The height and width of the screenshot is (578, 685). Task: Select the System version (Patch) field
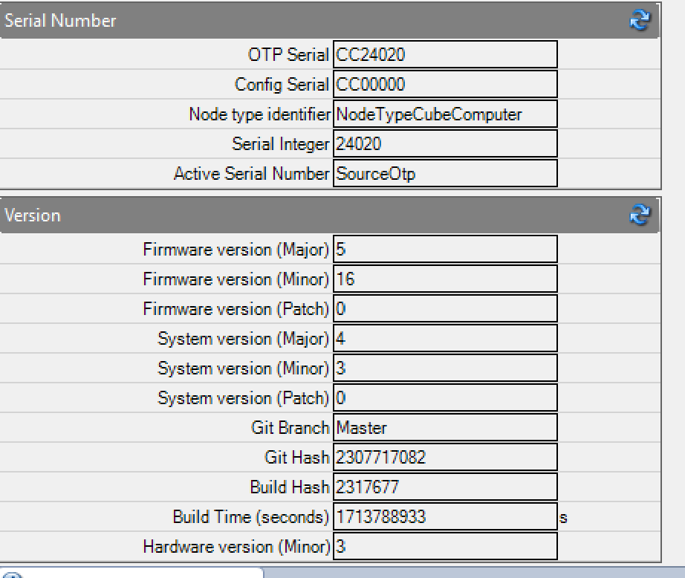(445, 397)
